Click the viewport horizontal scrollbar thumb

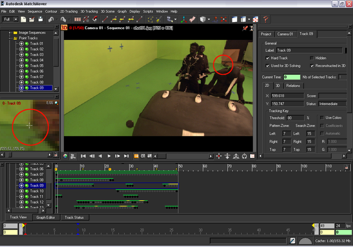click(162, 156)
